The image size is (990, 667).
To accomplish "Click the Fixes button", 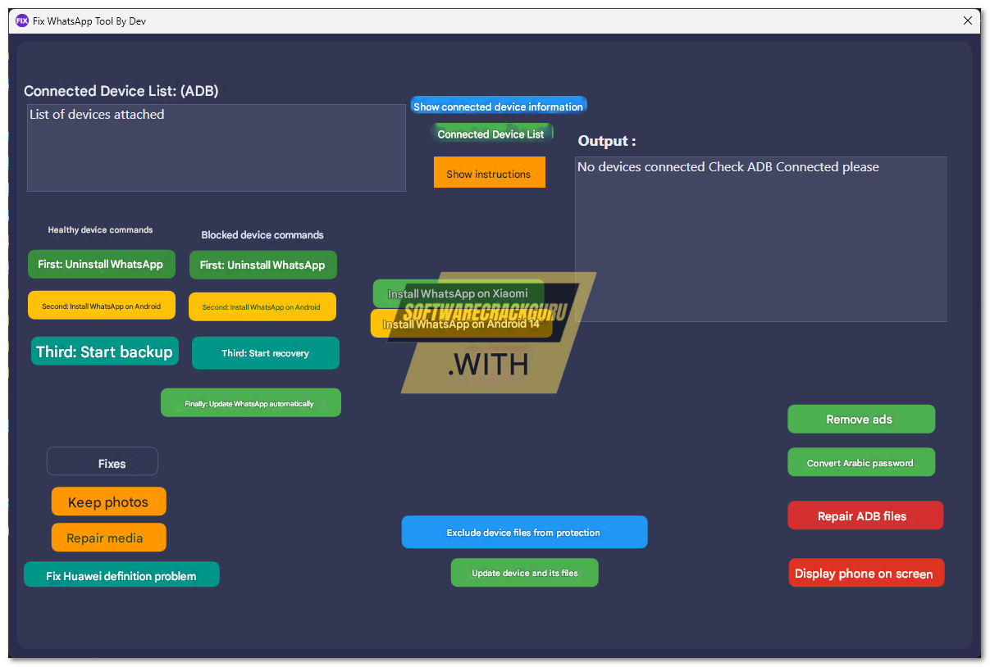I will point(103,463).
